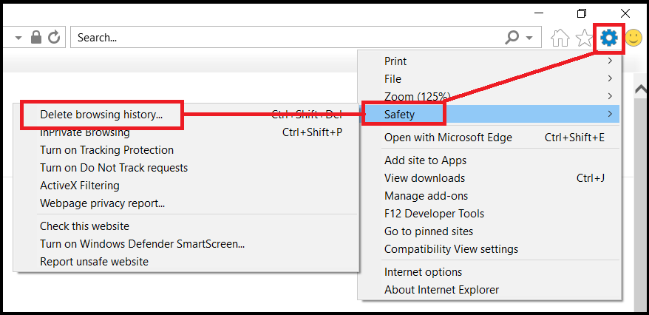
Task: Select About Internet Explorer
Action: [491, 290]
